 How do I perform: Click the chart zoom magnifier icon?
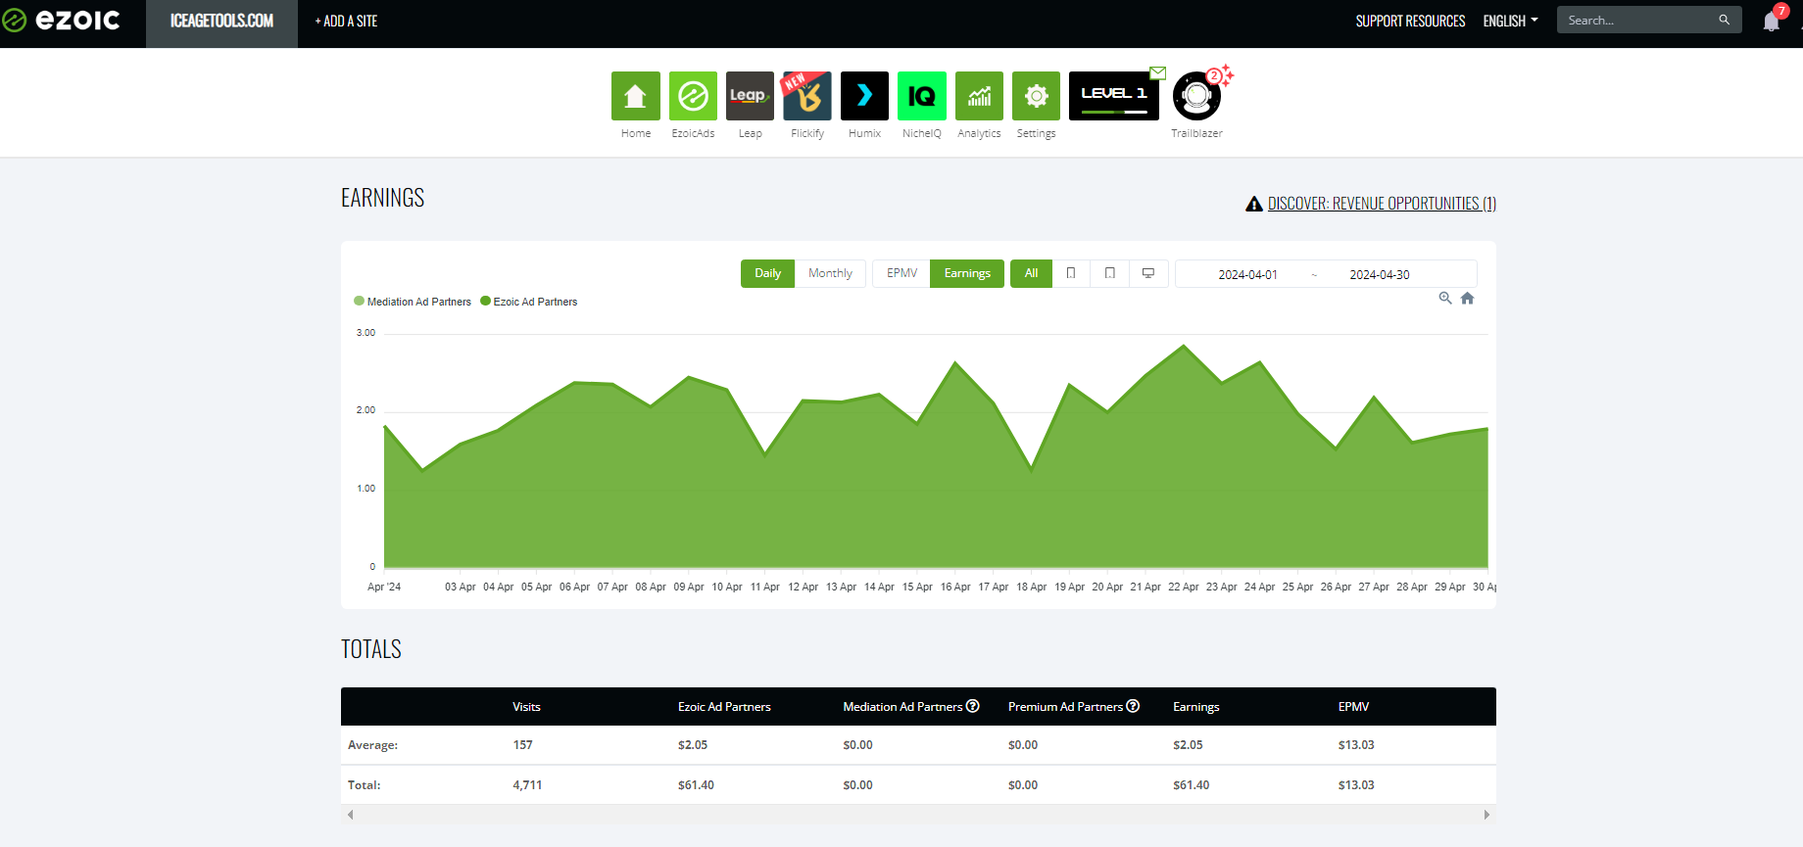pyautogui.click(x=1445, y=299)
